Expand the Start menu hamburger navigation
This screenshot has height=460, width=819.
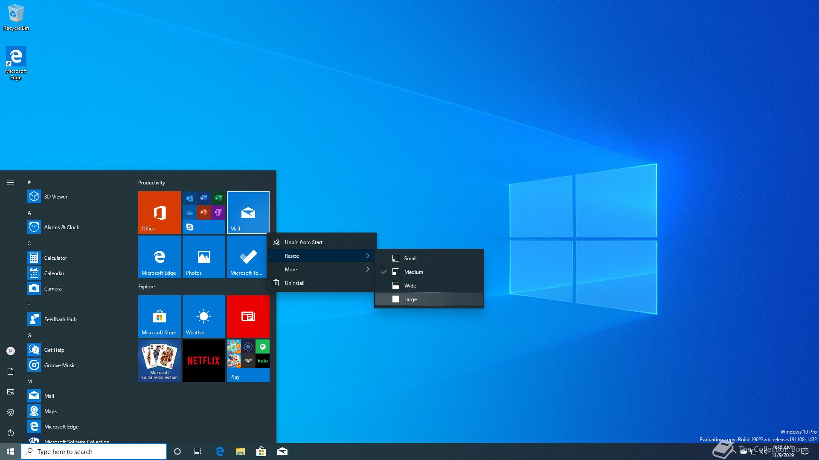(11, 182)
